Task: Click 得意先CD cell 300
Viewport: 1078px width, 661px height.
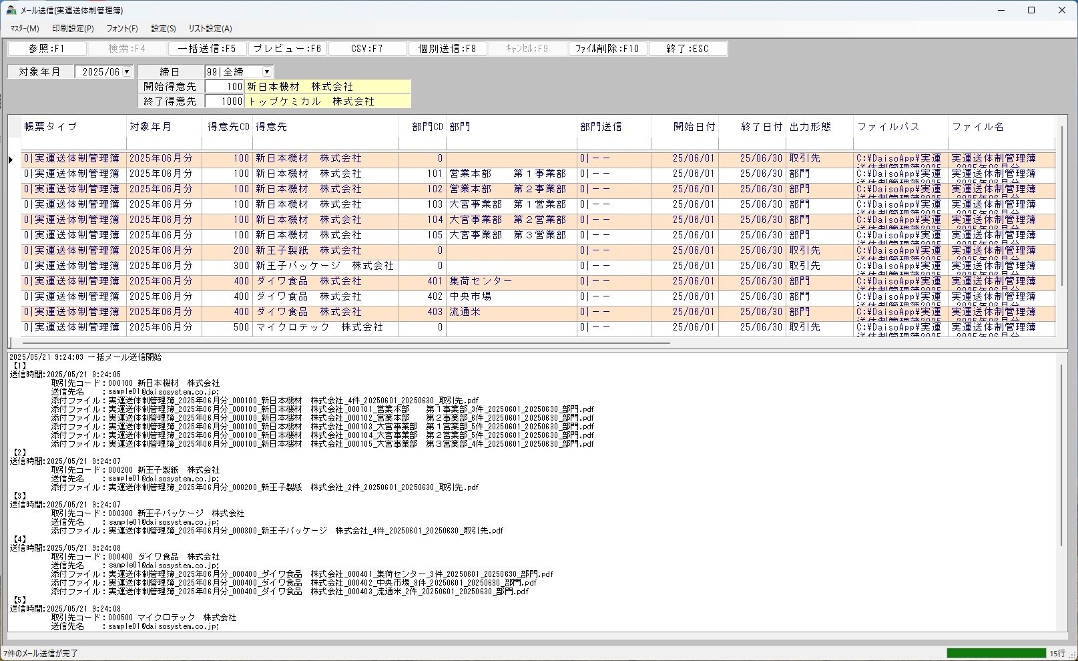Action: 227,266
